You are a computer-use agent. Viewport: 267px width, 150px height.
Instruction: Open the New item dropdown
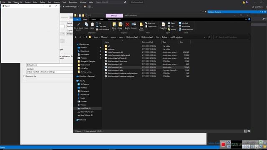(x=151, y=23)
